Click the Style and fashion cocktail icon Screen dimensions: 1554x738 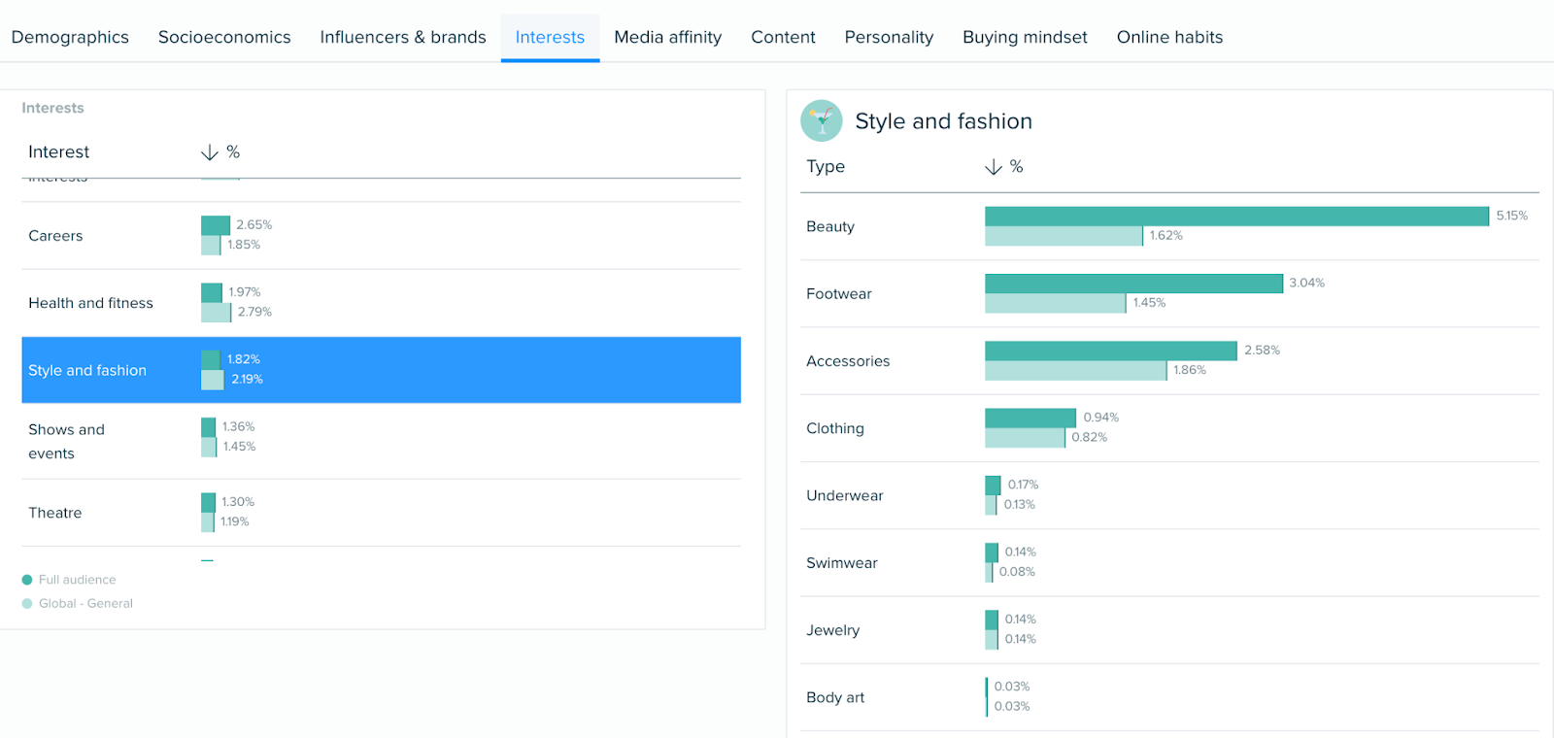click(x=822, y=120)
